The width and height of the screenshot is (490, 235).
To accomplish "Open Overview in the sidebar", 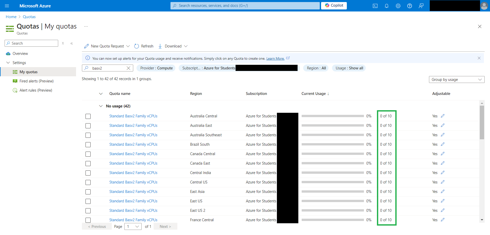I will [x=20, y=54].
